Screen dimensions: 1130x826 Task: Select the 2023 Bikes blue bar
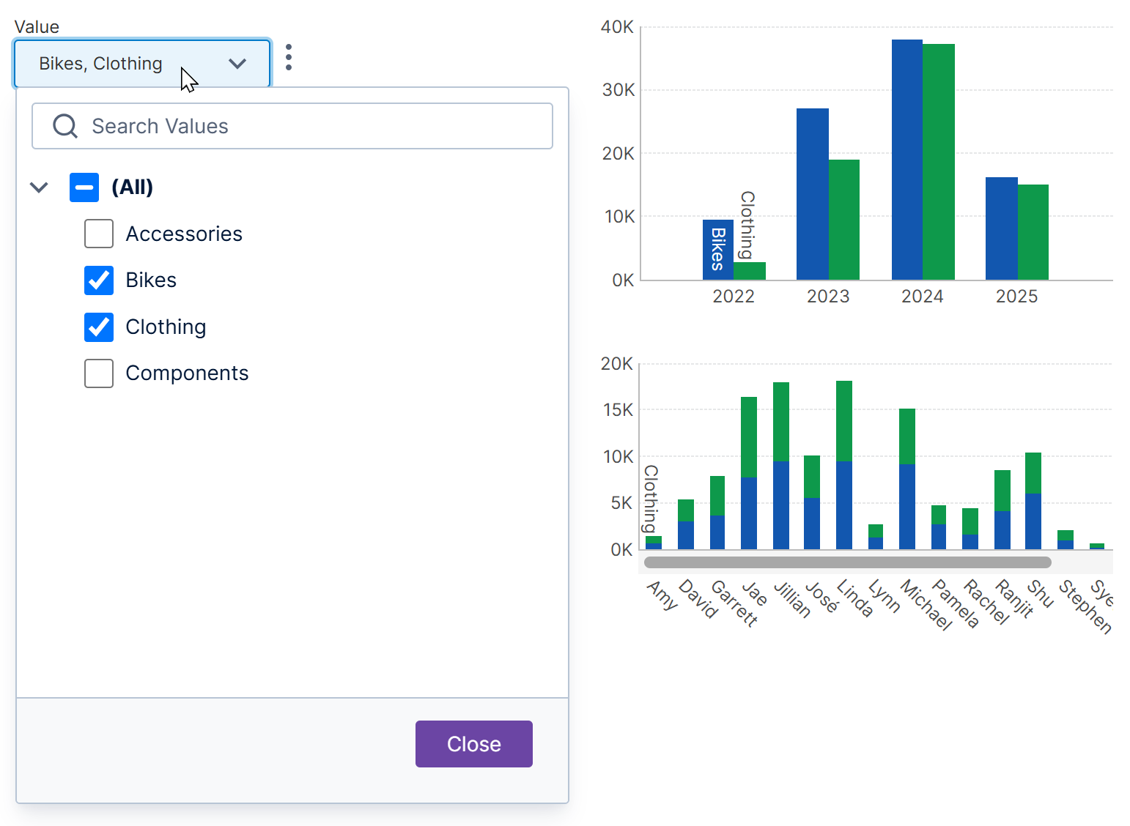pos(813,194)
